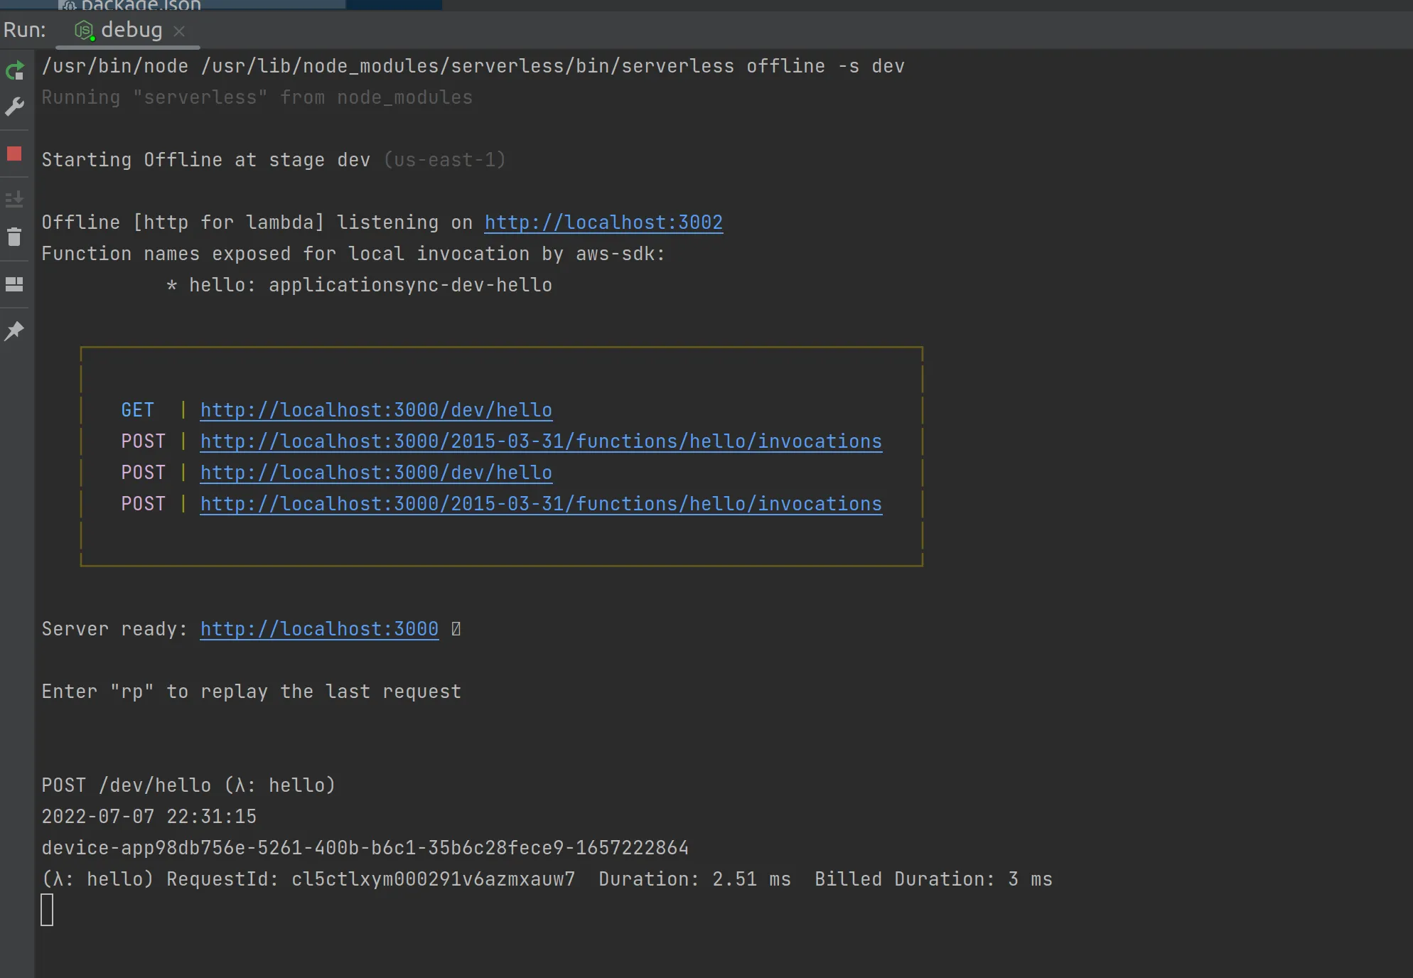This screenshot has height=978, width=1413.
Task: Open the localhost:3002 lambda link
Action: [603, 222]
